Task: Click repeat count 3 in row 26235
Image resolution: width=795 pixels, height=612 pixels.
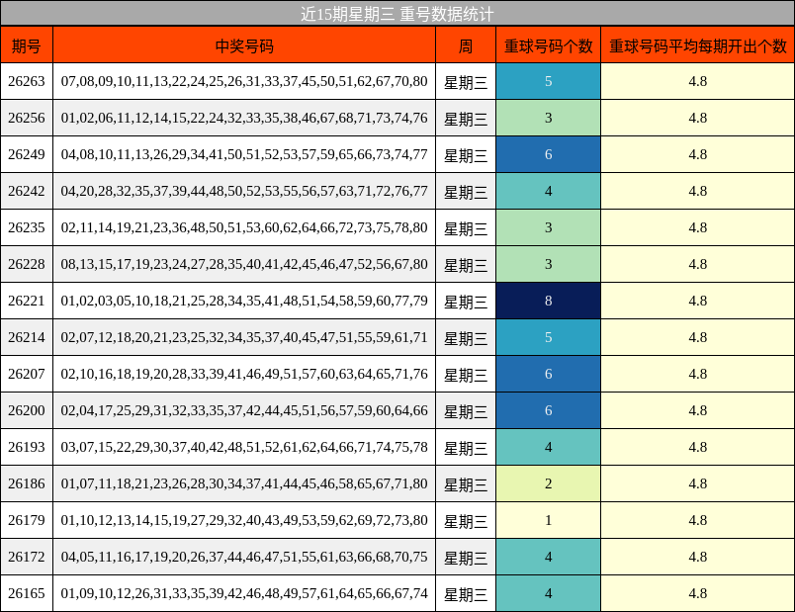Action: click(x=548, y=227)
